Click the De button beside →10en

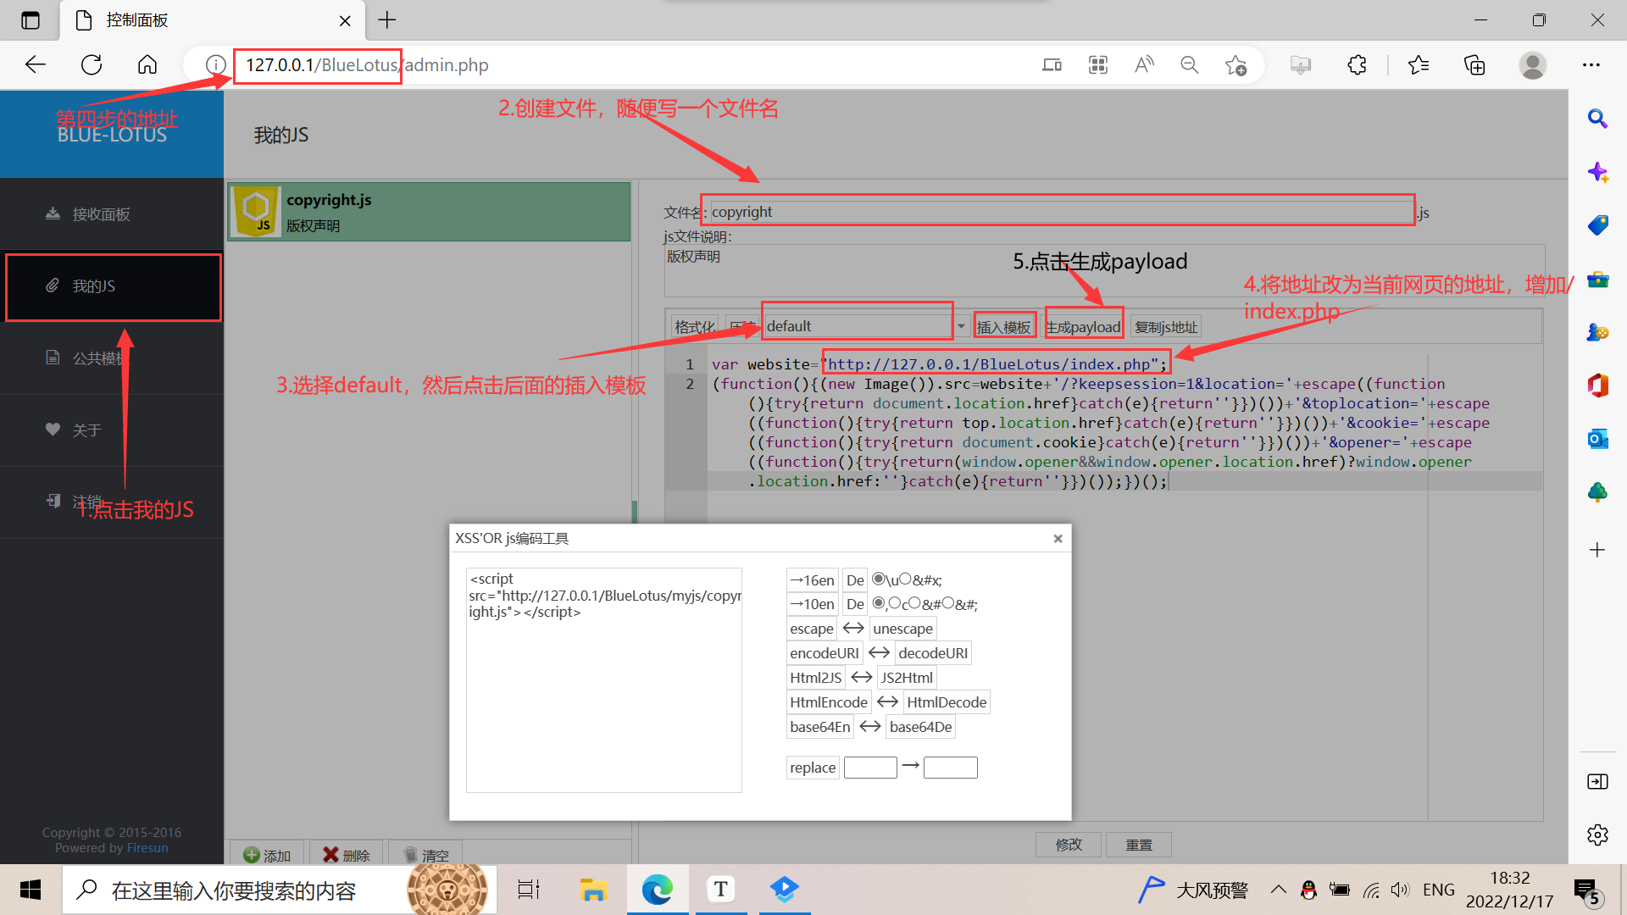[x=855, y=604]
